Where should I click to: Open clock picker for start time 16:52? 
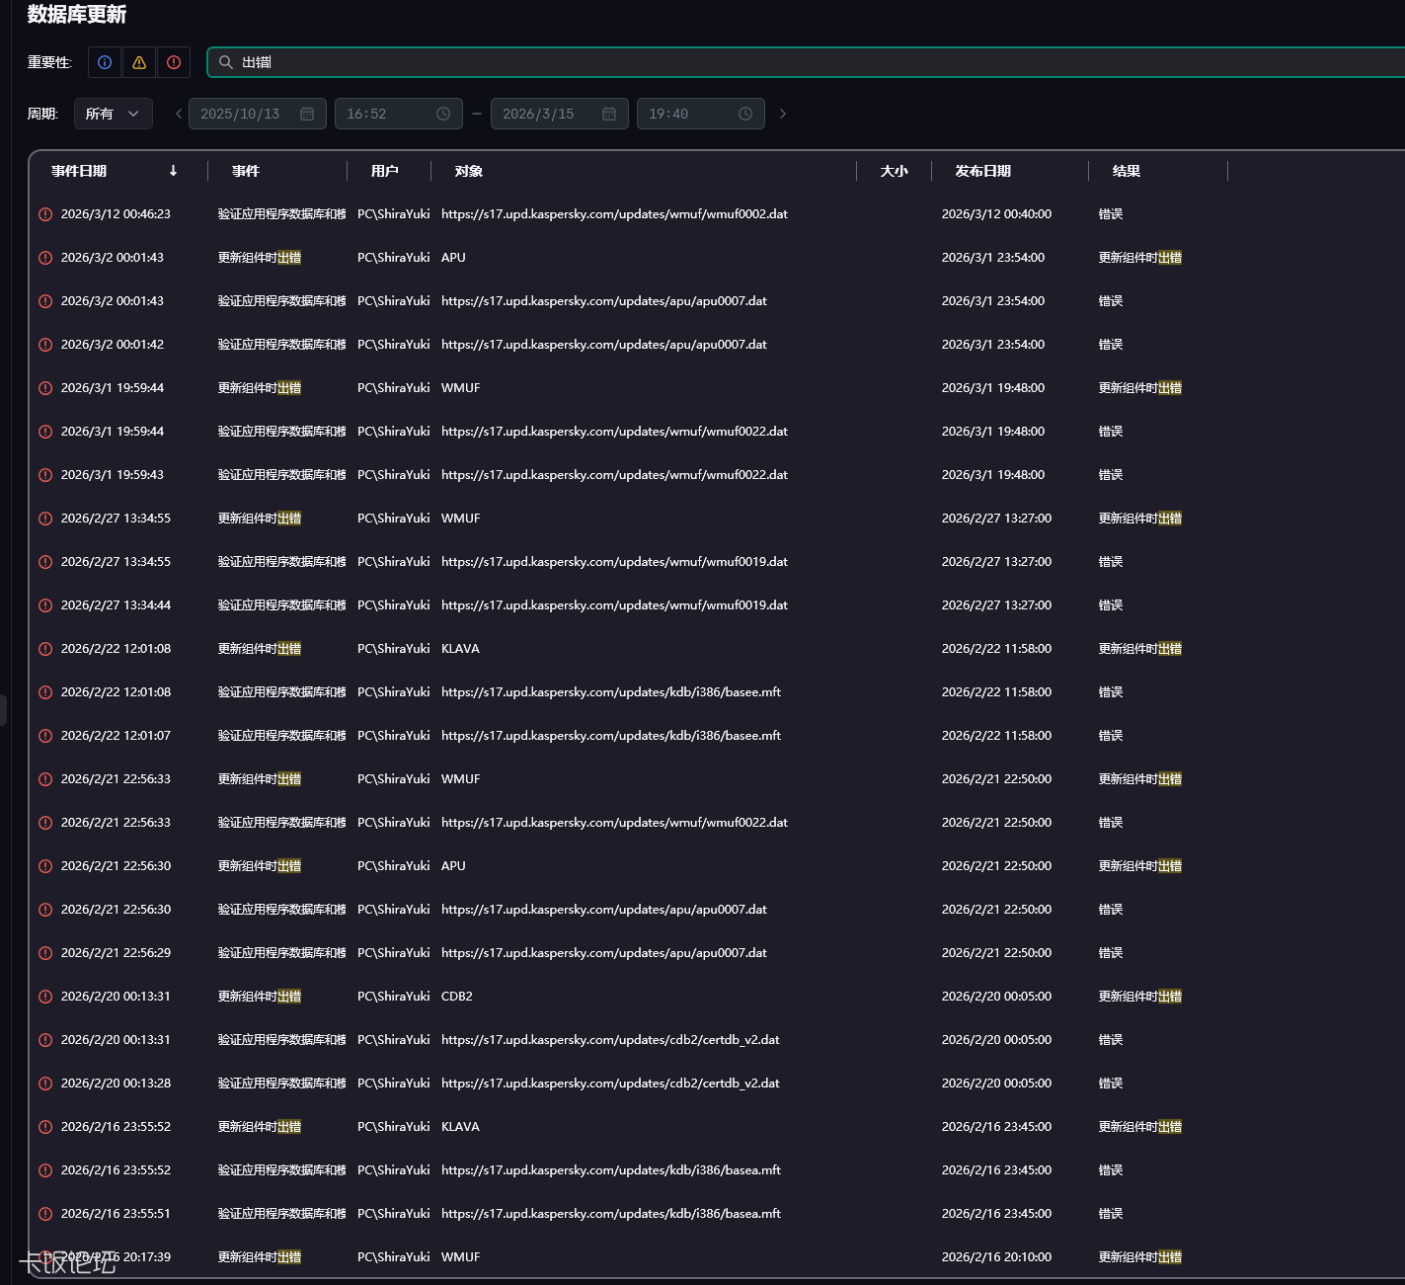click(443, 114)
